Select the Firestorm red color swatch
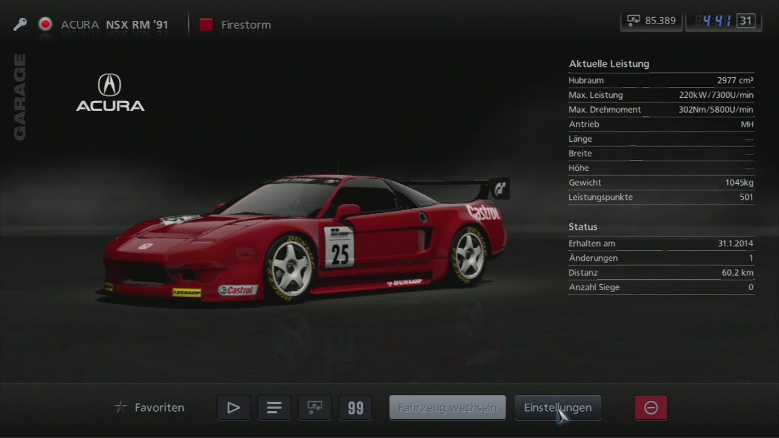The height and width of the screenshot is (438, 779). 206,25
